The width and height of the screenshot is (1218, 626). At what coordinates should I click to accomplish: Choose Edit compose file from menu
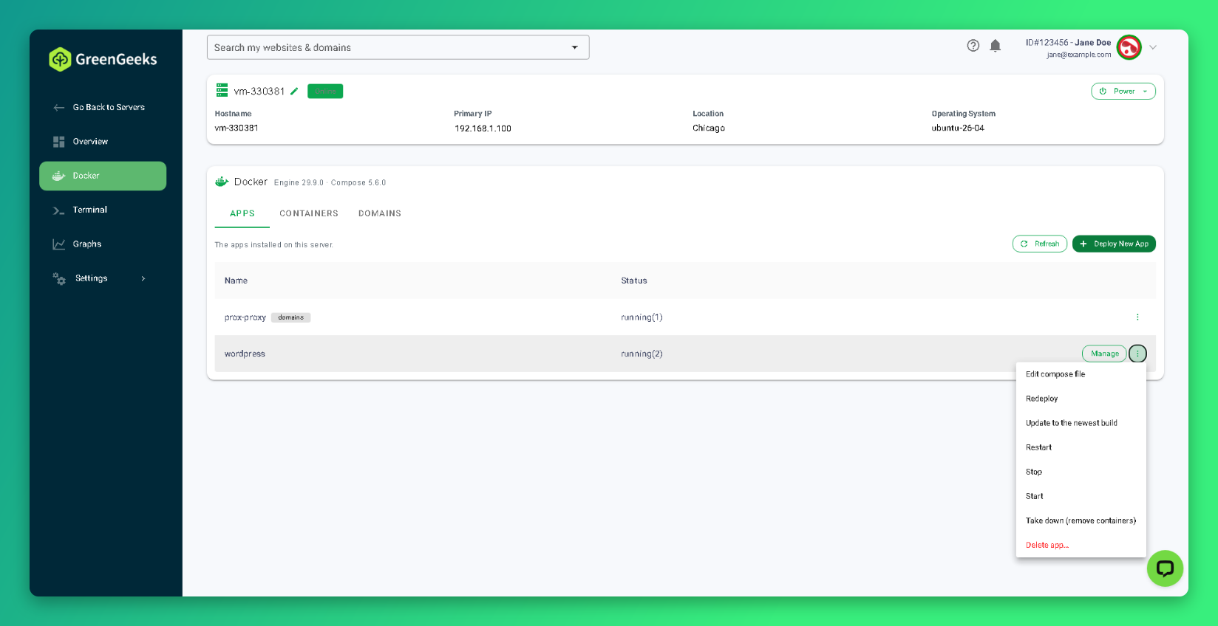[1081, 374]
